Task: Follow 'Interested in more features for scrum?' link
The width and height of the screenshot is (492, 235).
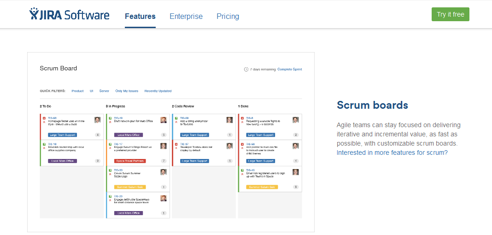Action: (x=392, y=153)
